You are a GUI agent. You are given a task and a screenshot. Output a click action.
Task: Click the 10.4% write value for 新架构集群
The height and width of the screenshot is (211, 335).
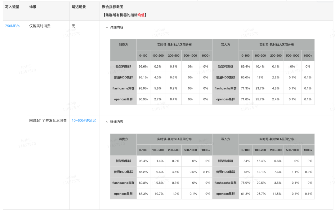260,67
